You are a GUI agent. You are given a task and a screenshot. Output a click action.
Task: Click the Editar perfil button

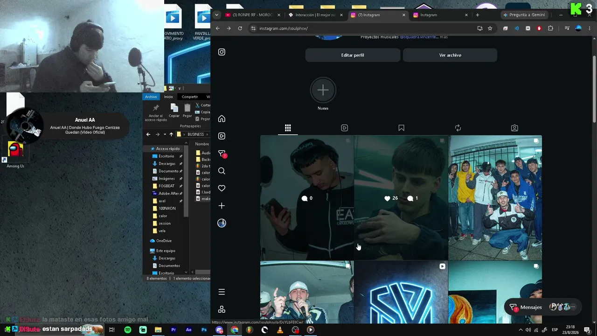tap(353, 55)
